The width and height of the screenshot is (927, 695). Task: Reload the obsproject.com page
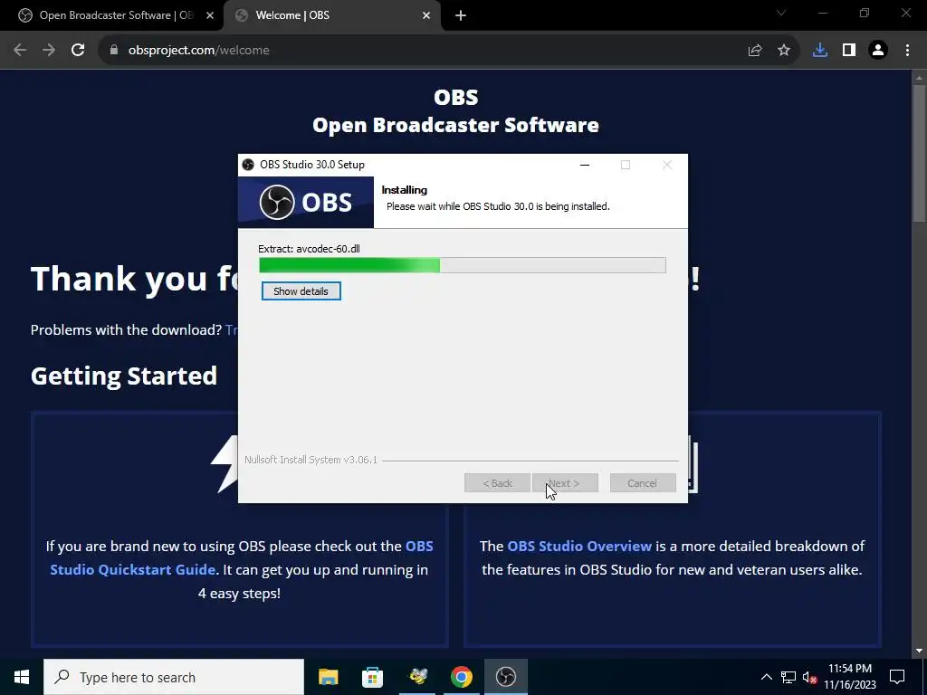point(78,51)
